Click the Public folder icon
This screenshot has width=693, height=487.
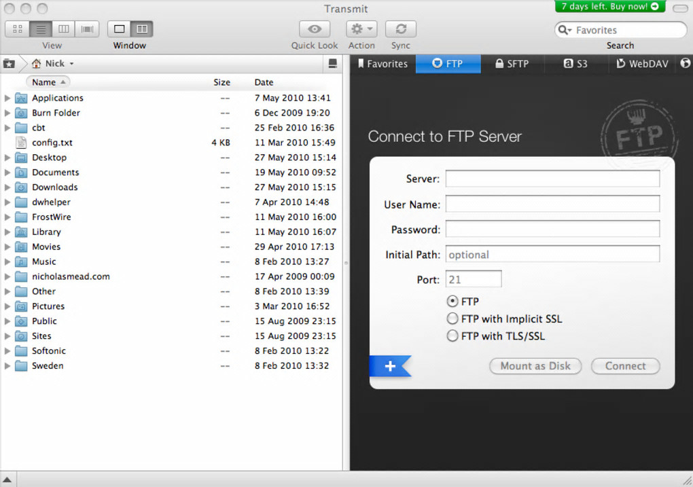point(21,321)
